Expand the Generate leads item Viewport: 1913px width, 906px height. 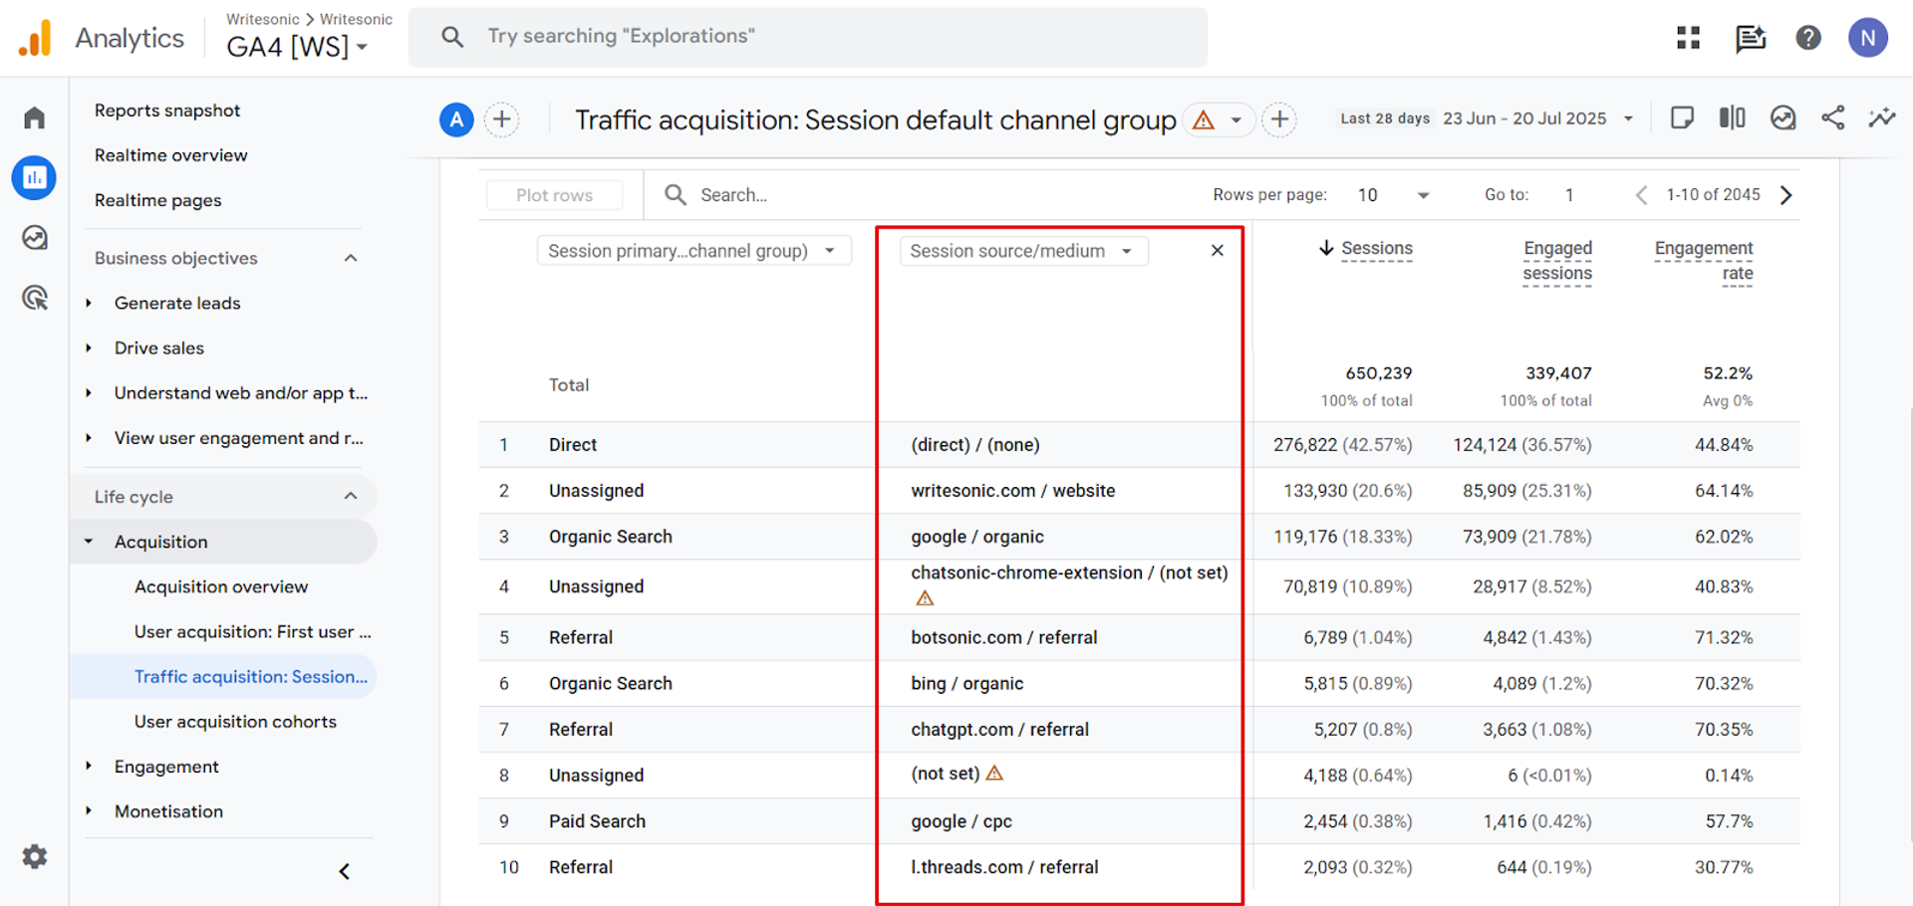click(89, 303)
